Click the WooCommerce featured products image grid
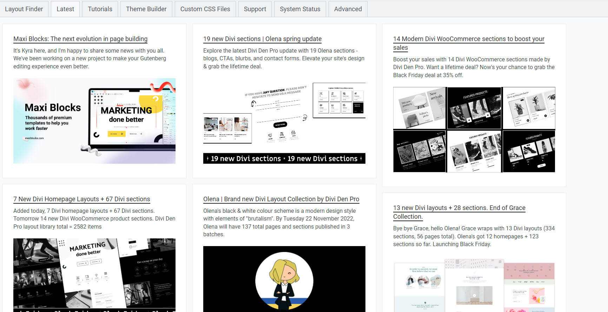Screen dimensions: 608x312 [474, 130]
